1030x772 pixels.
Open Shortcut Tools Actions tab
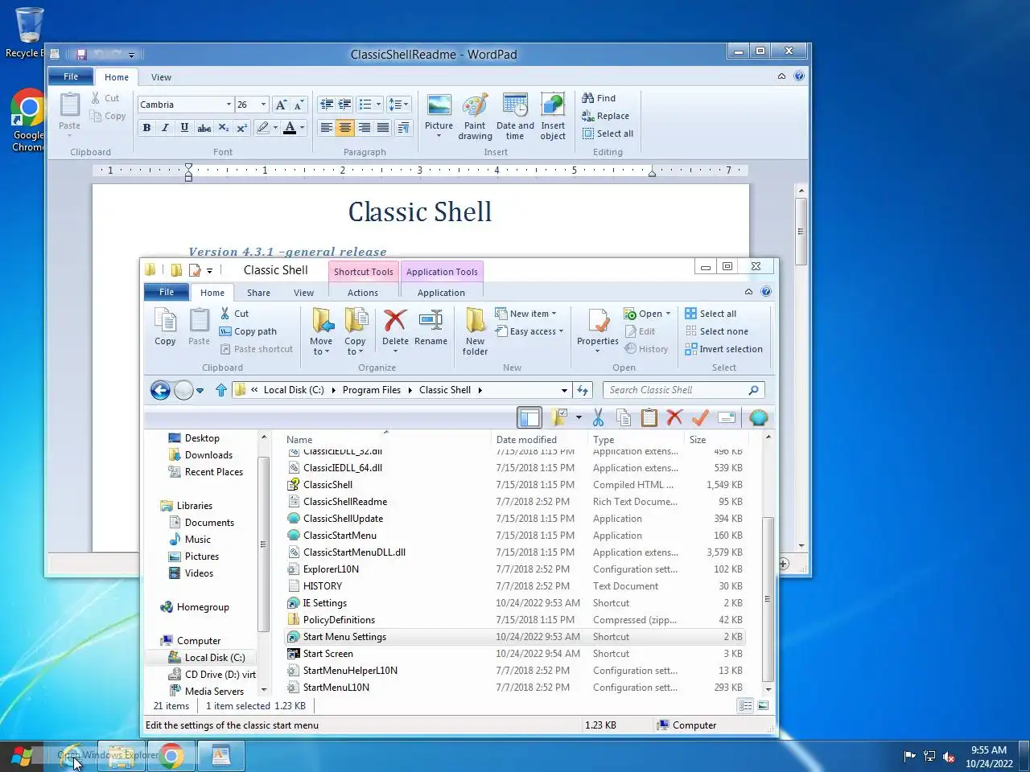click(363, 293)
